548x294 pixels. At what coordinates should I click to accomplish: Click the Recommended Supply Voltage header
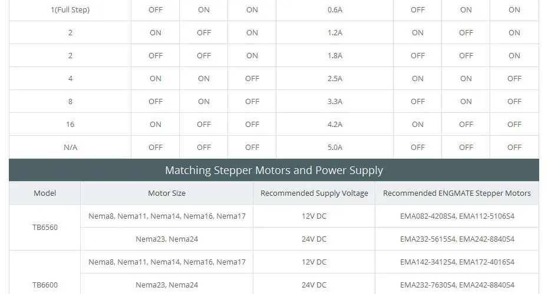tap(314, 193)
